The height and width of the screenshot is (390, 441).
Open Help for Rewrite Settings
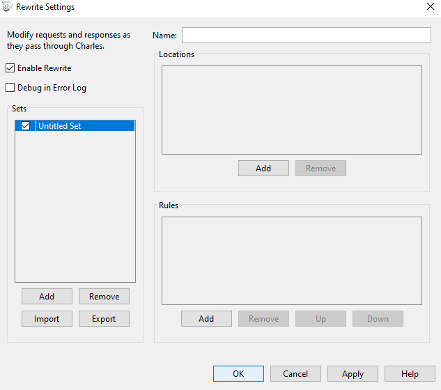[x=410, y=374]
